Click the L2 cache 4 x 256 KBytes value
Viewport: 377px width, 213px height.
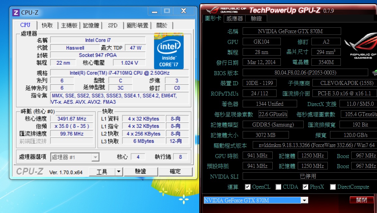[x=143, y=134]
